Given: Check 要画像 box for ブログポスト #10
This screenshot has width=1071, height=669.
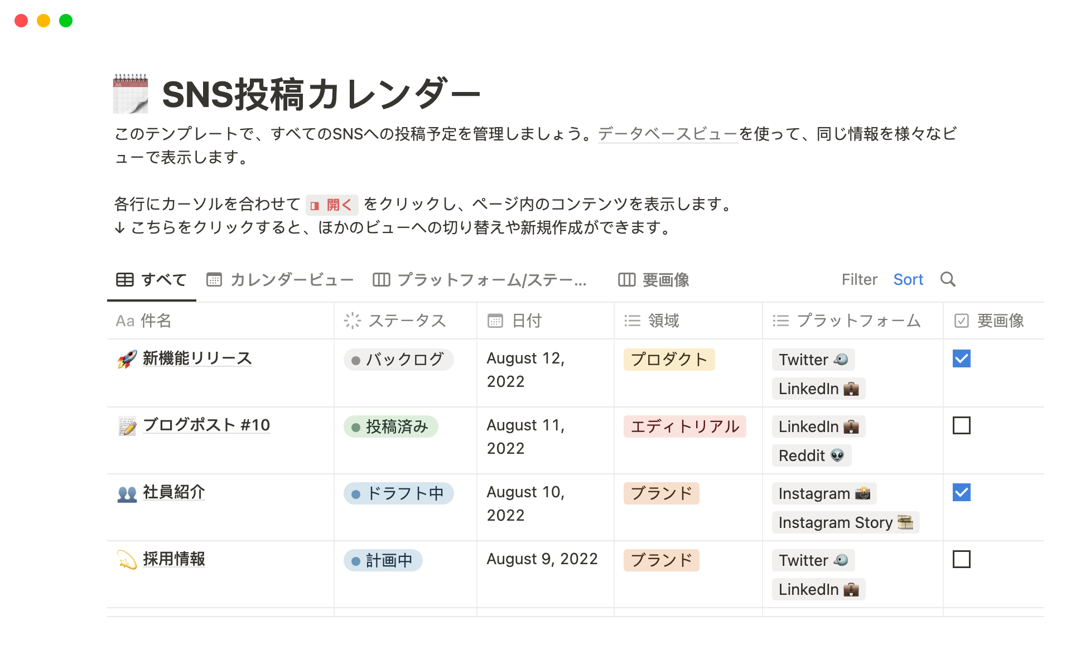Looking at the screenshot, I should coord(961,425).
